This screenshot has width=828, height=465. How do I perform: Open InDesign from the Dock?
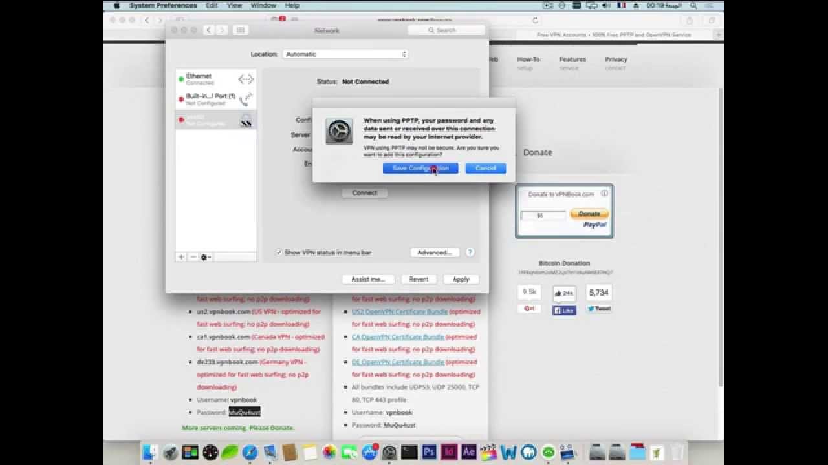coord(449,452)
